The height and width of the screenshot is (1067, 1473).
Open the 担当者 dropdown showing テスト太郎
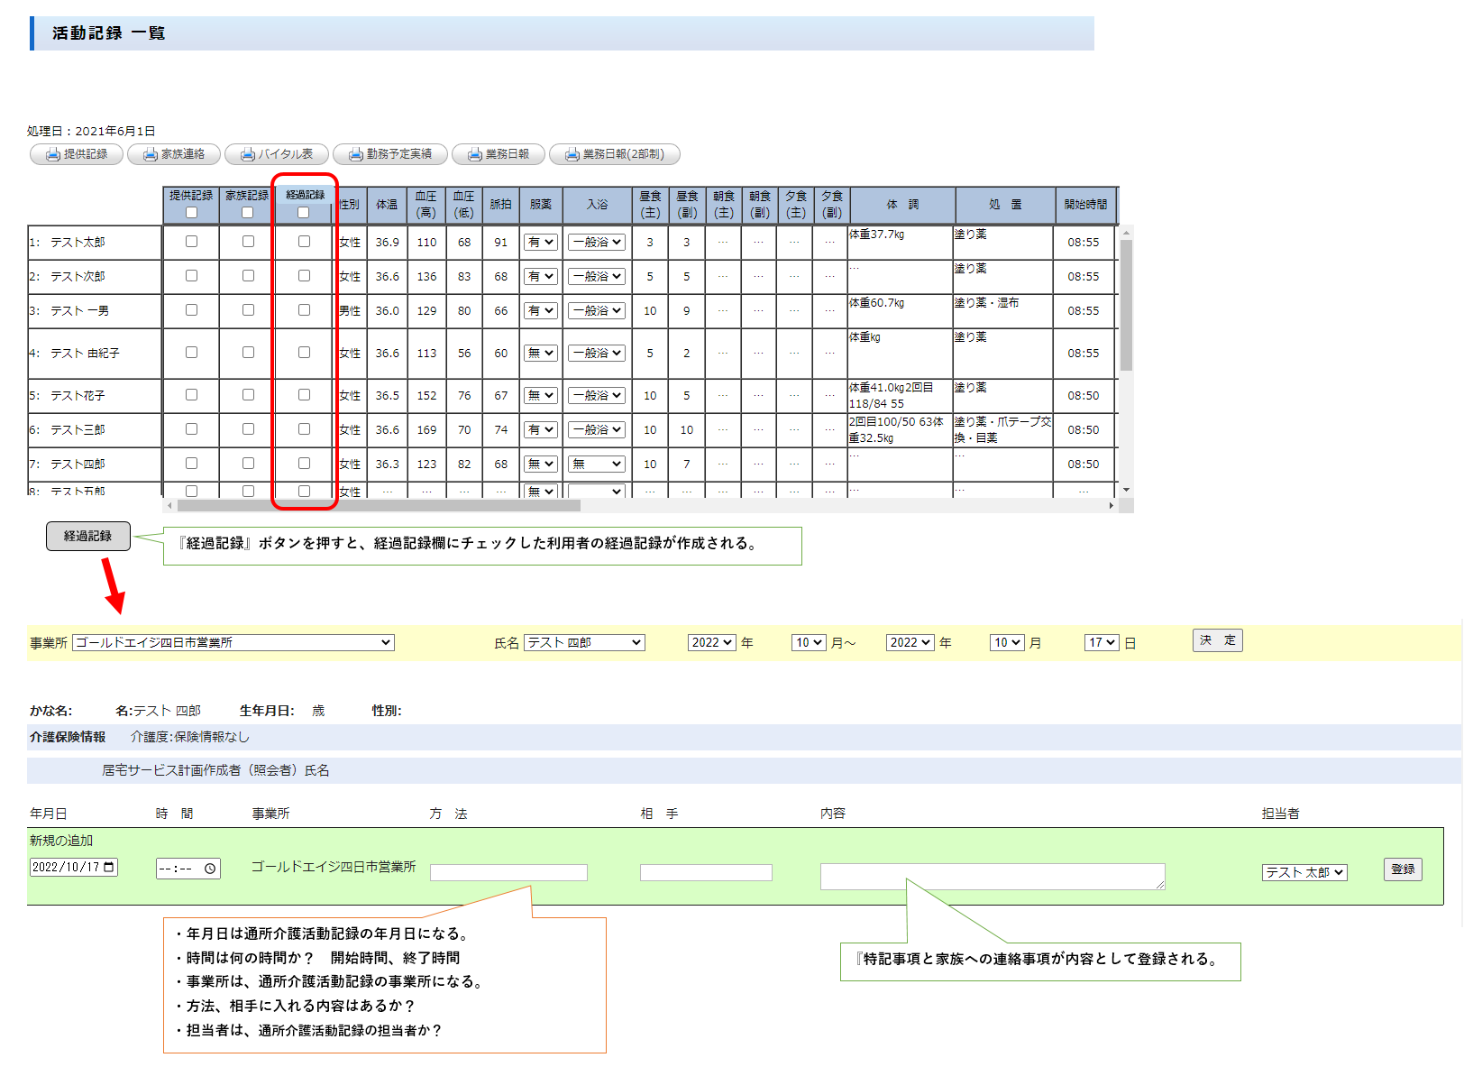pyautogui.click(x=1304, y=872)
